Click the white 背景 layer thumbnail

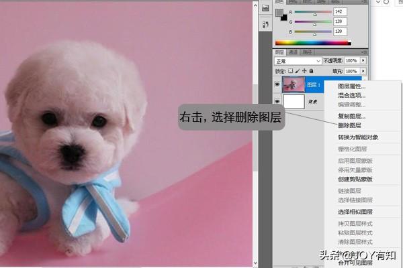tap(294, 102)
